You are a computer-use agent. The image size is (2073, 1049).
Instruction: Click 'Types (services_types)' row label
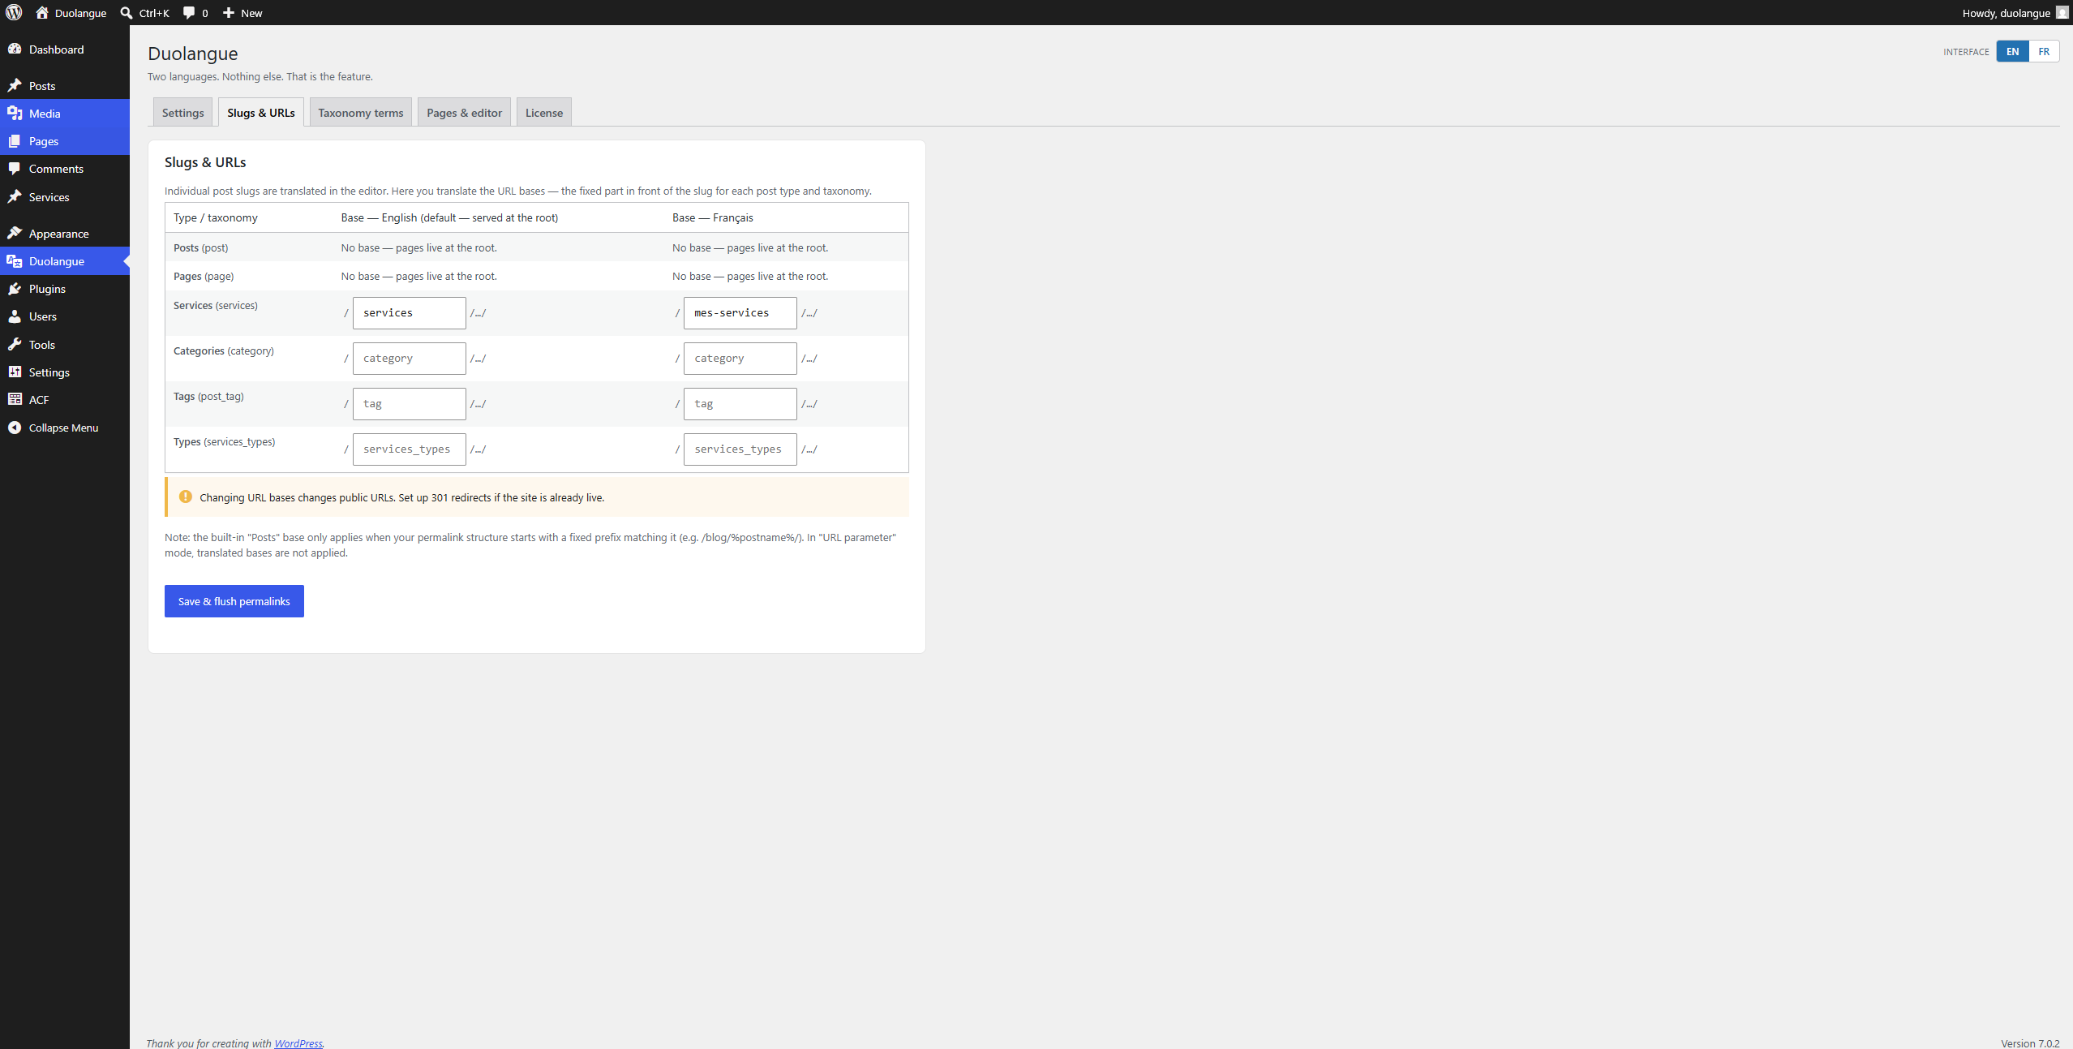click(224, 441)
